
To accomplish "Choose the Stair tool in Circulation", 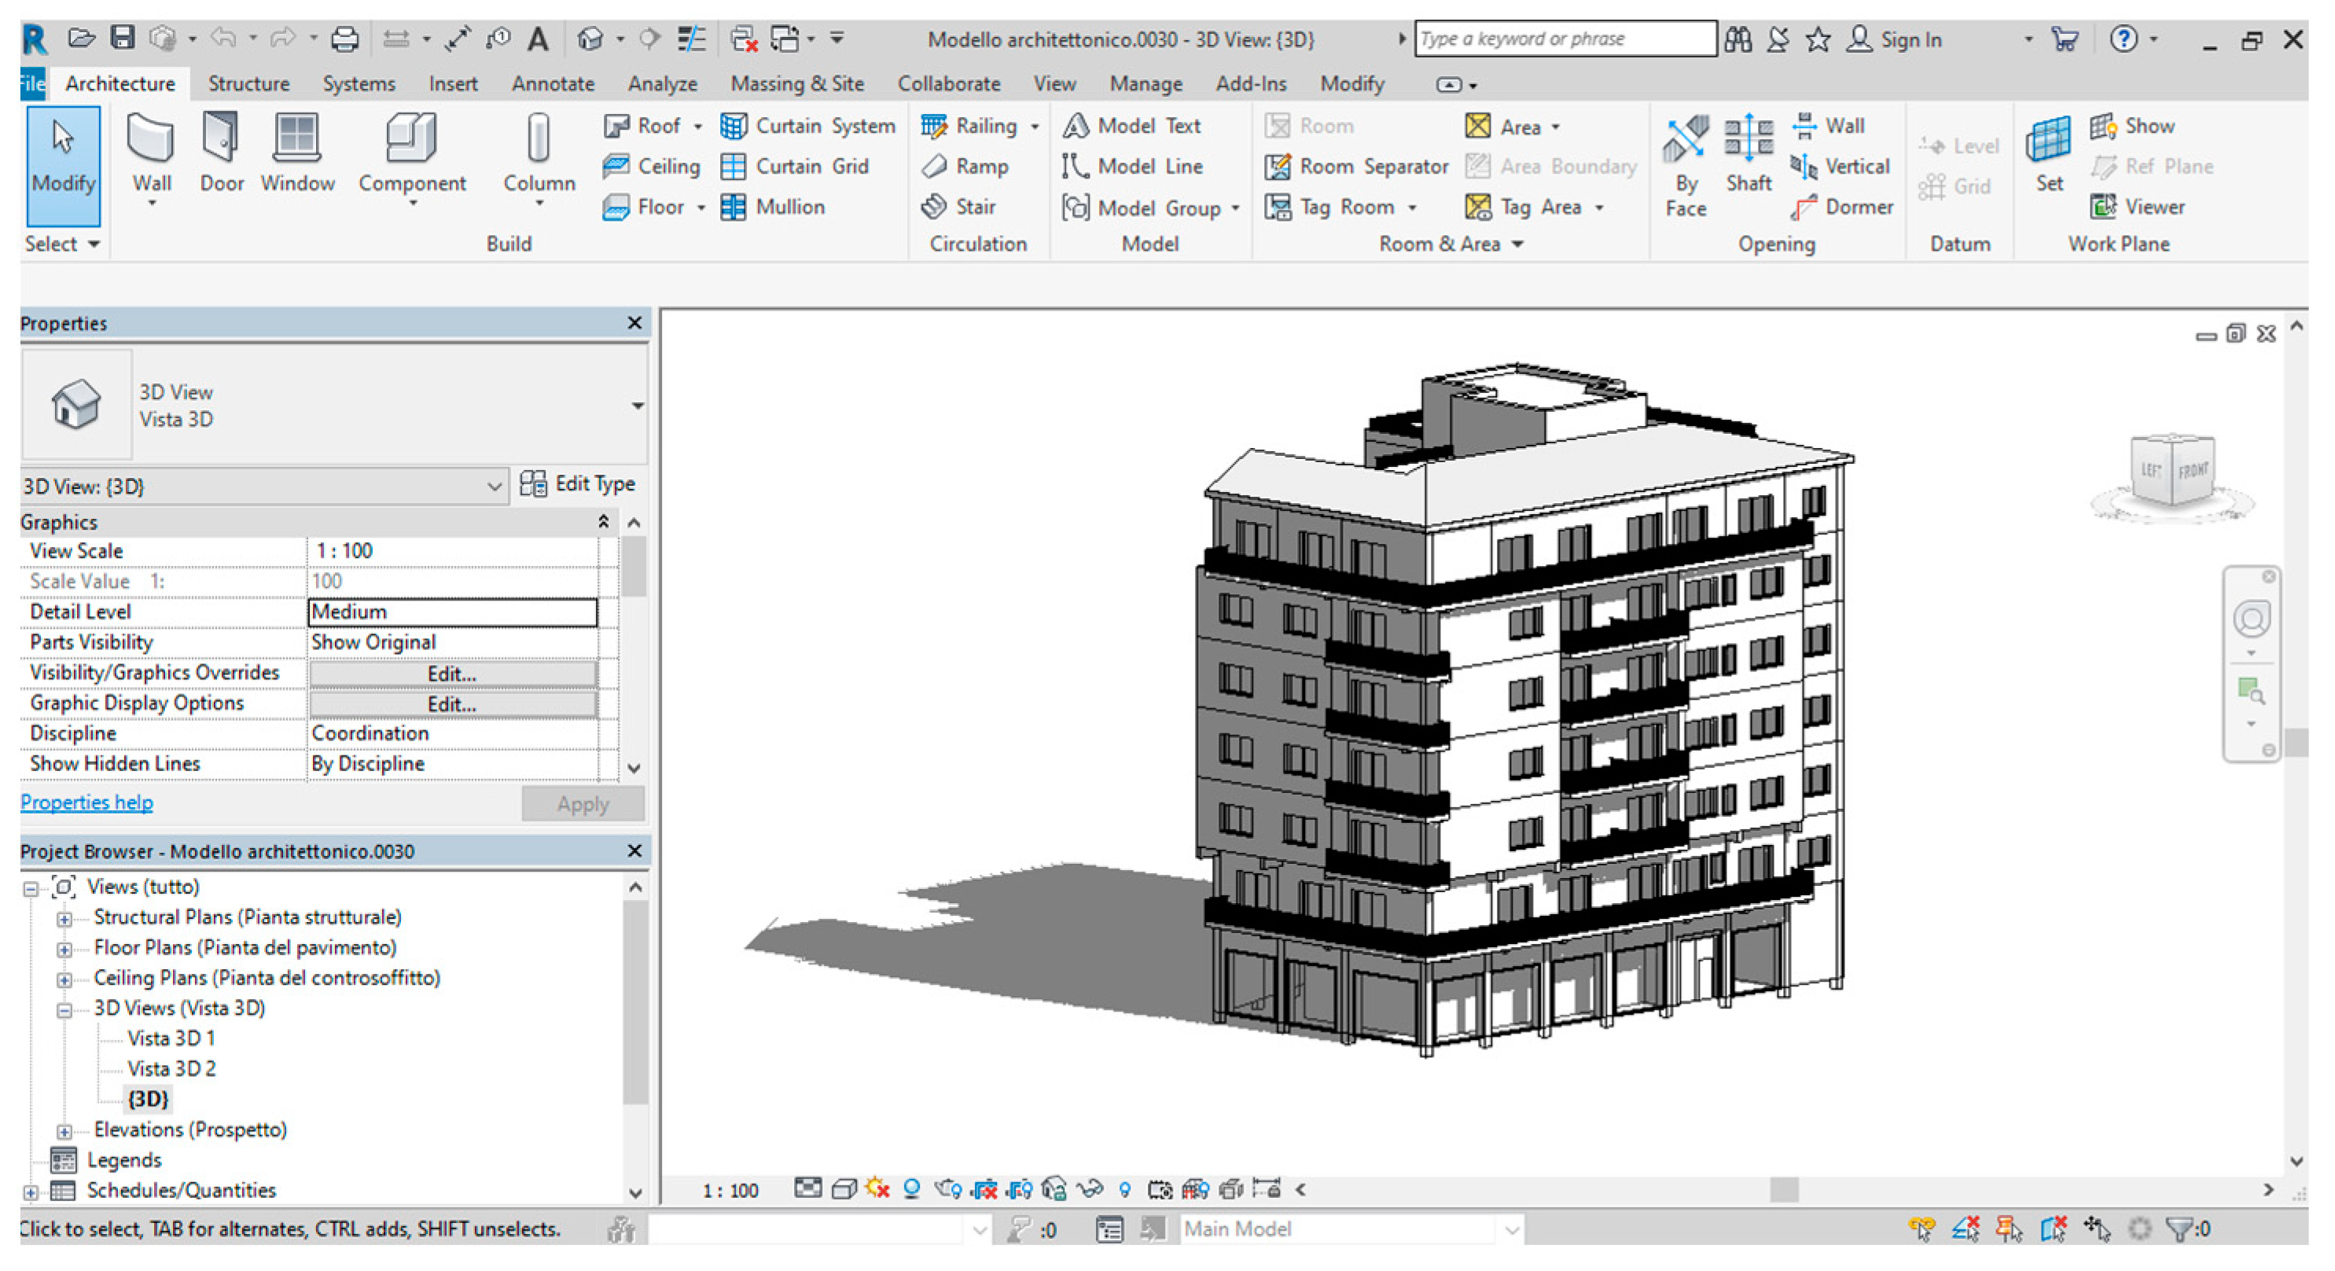I will pos(959,207).
